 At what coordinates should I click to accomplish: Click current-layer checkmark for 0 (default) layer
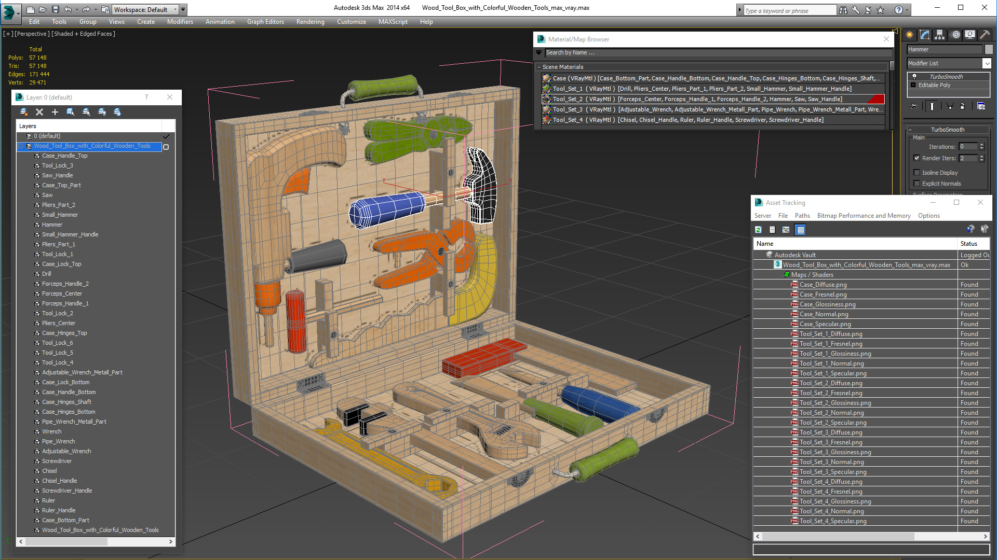coord(167,136)
